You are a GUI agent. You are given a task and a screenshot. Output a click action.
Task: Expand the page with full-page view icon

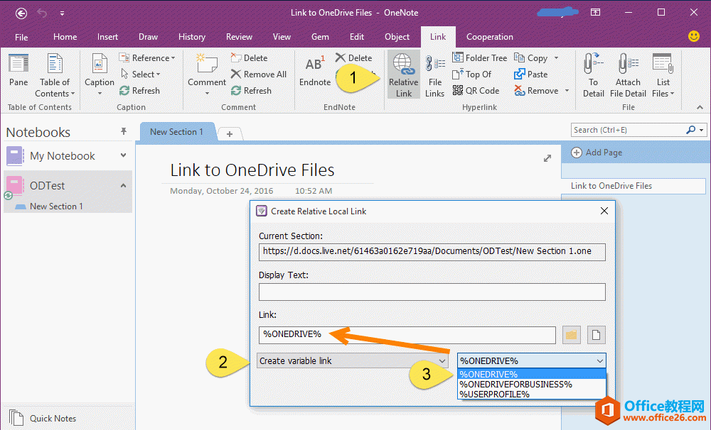tap(547, 158)
